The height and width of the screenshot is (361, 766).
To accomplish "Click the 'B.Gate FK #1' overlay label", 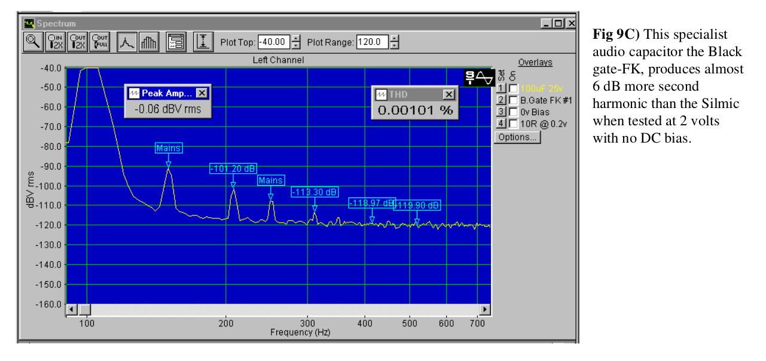I will click(546, 100).
